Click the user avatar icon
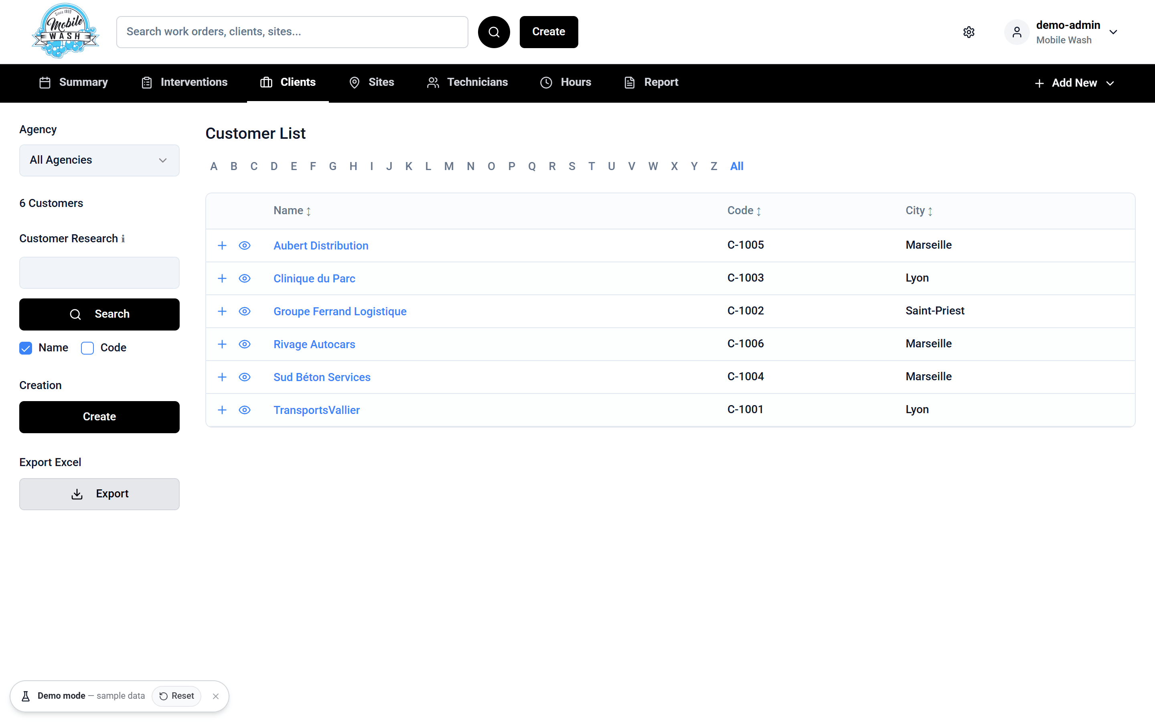 pyautogui.click(x=1017, y=32)
